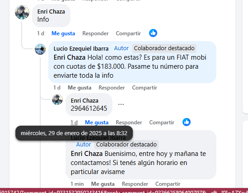Viewport: 248px width, 193px height.
Task: Toggle Me gusta on Enri Chaza's Info comment
Action: [x=63, y=33]
